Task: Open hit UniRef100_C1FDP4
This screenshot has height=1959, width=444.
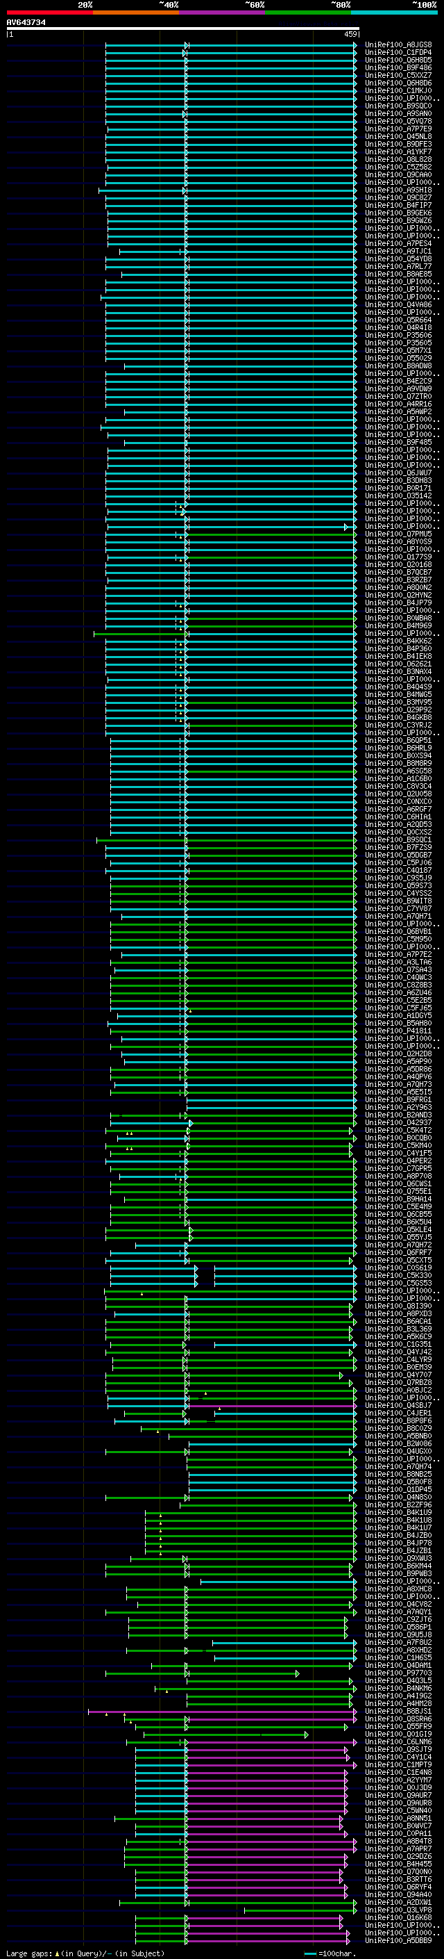Action: click(398, 53)
